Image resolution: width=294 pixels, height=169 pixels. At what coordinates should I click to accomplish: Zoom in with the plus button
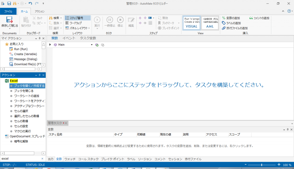(x=279, y=164)
